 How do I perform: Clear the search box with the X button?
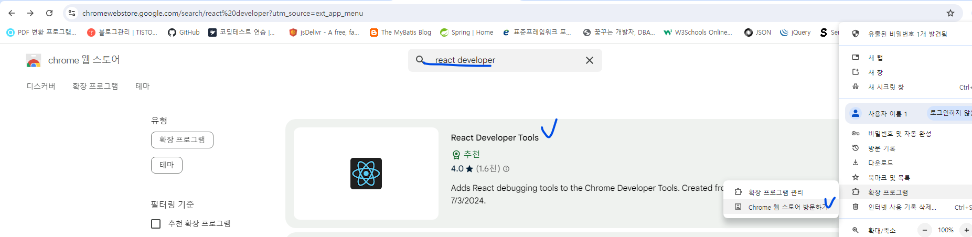[x=590, y=60]
